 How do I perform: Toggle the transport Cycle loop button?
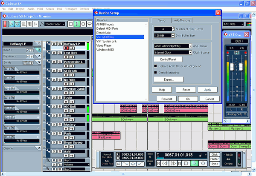point(133,164)
